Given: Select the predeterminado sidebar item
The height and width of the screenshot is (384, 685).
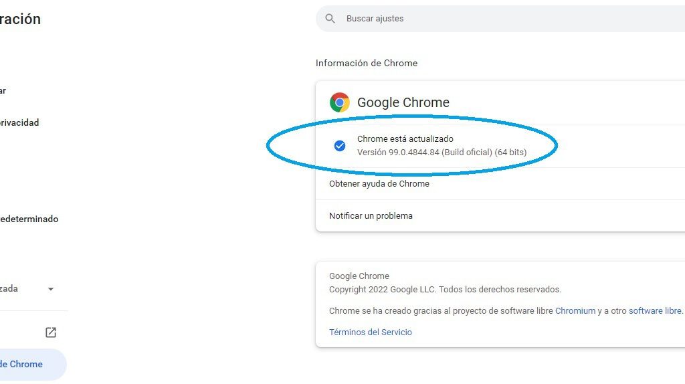Looking at the screenshot, I should [29, 219].
